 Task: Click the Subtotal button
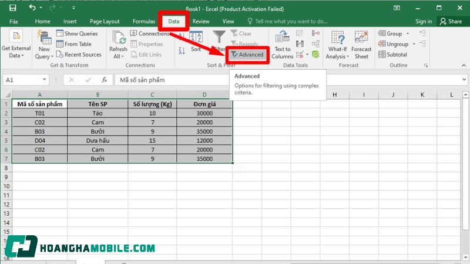(x=392, y=55)
